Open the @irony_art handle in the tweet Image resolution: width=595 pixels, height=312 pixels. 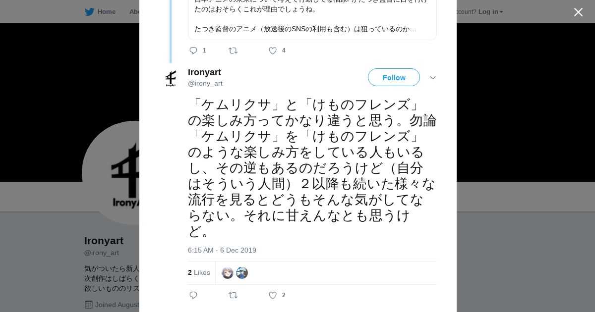tap(205, 83)
